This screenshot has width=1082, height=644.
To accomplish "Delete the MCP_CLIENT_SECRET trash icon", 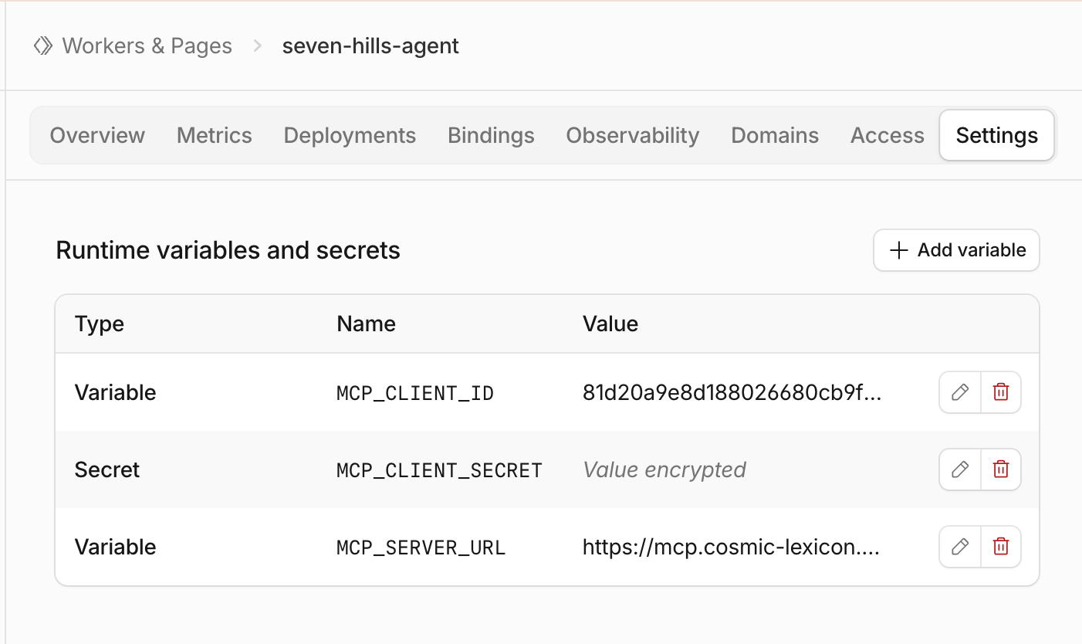I will 1001,469.
